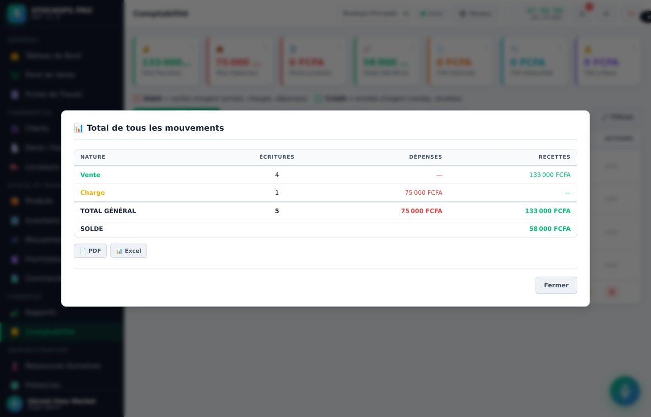Click the bold 75 000 FCFA total dépenses

(x=422, y=211)
